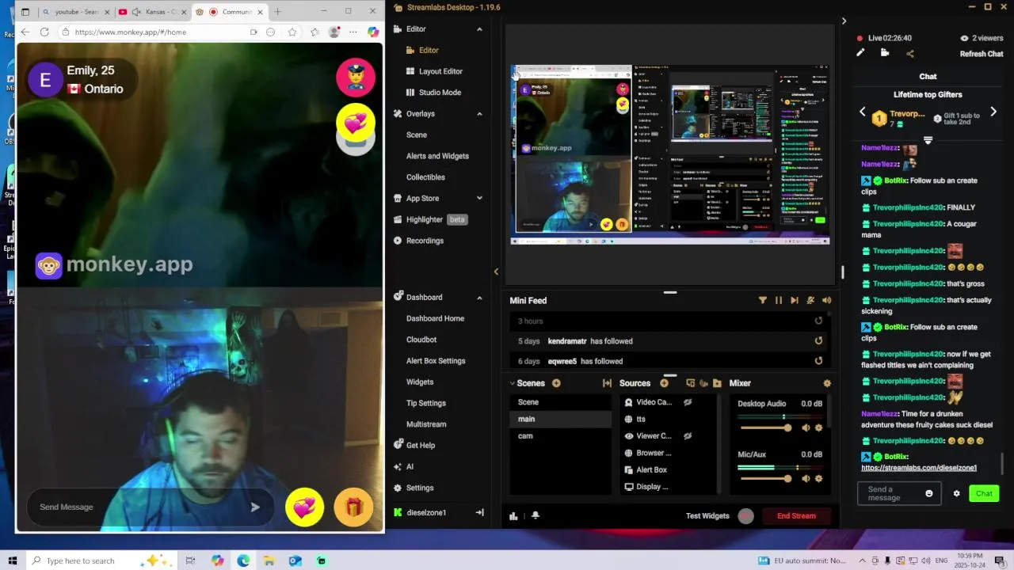Collapse the Editor section chevron
Viewport: 1014px width, 570px height.
[x=479, y=29]
